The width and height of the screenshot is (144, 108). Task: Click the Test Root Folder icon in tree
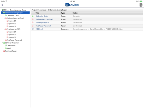[4, 51]
